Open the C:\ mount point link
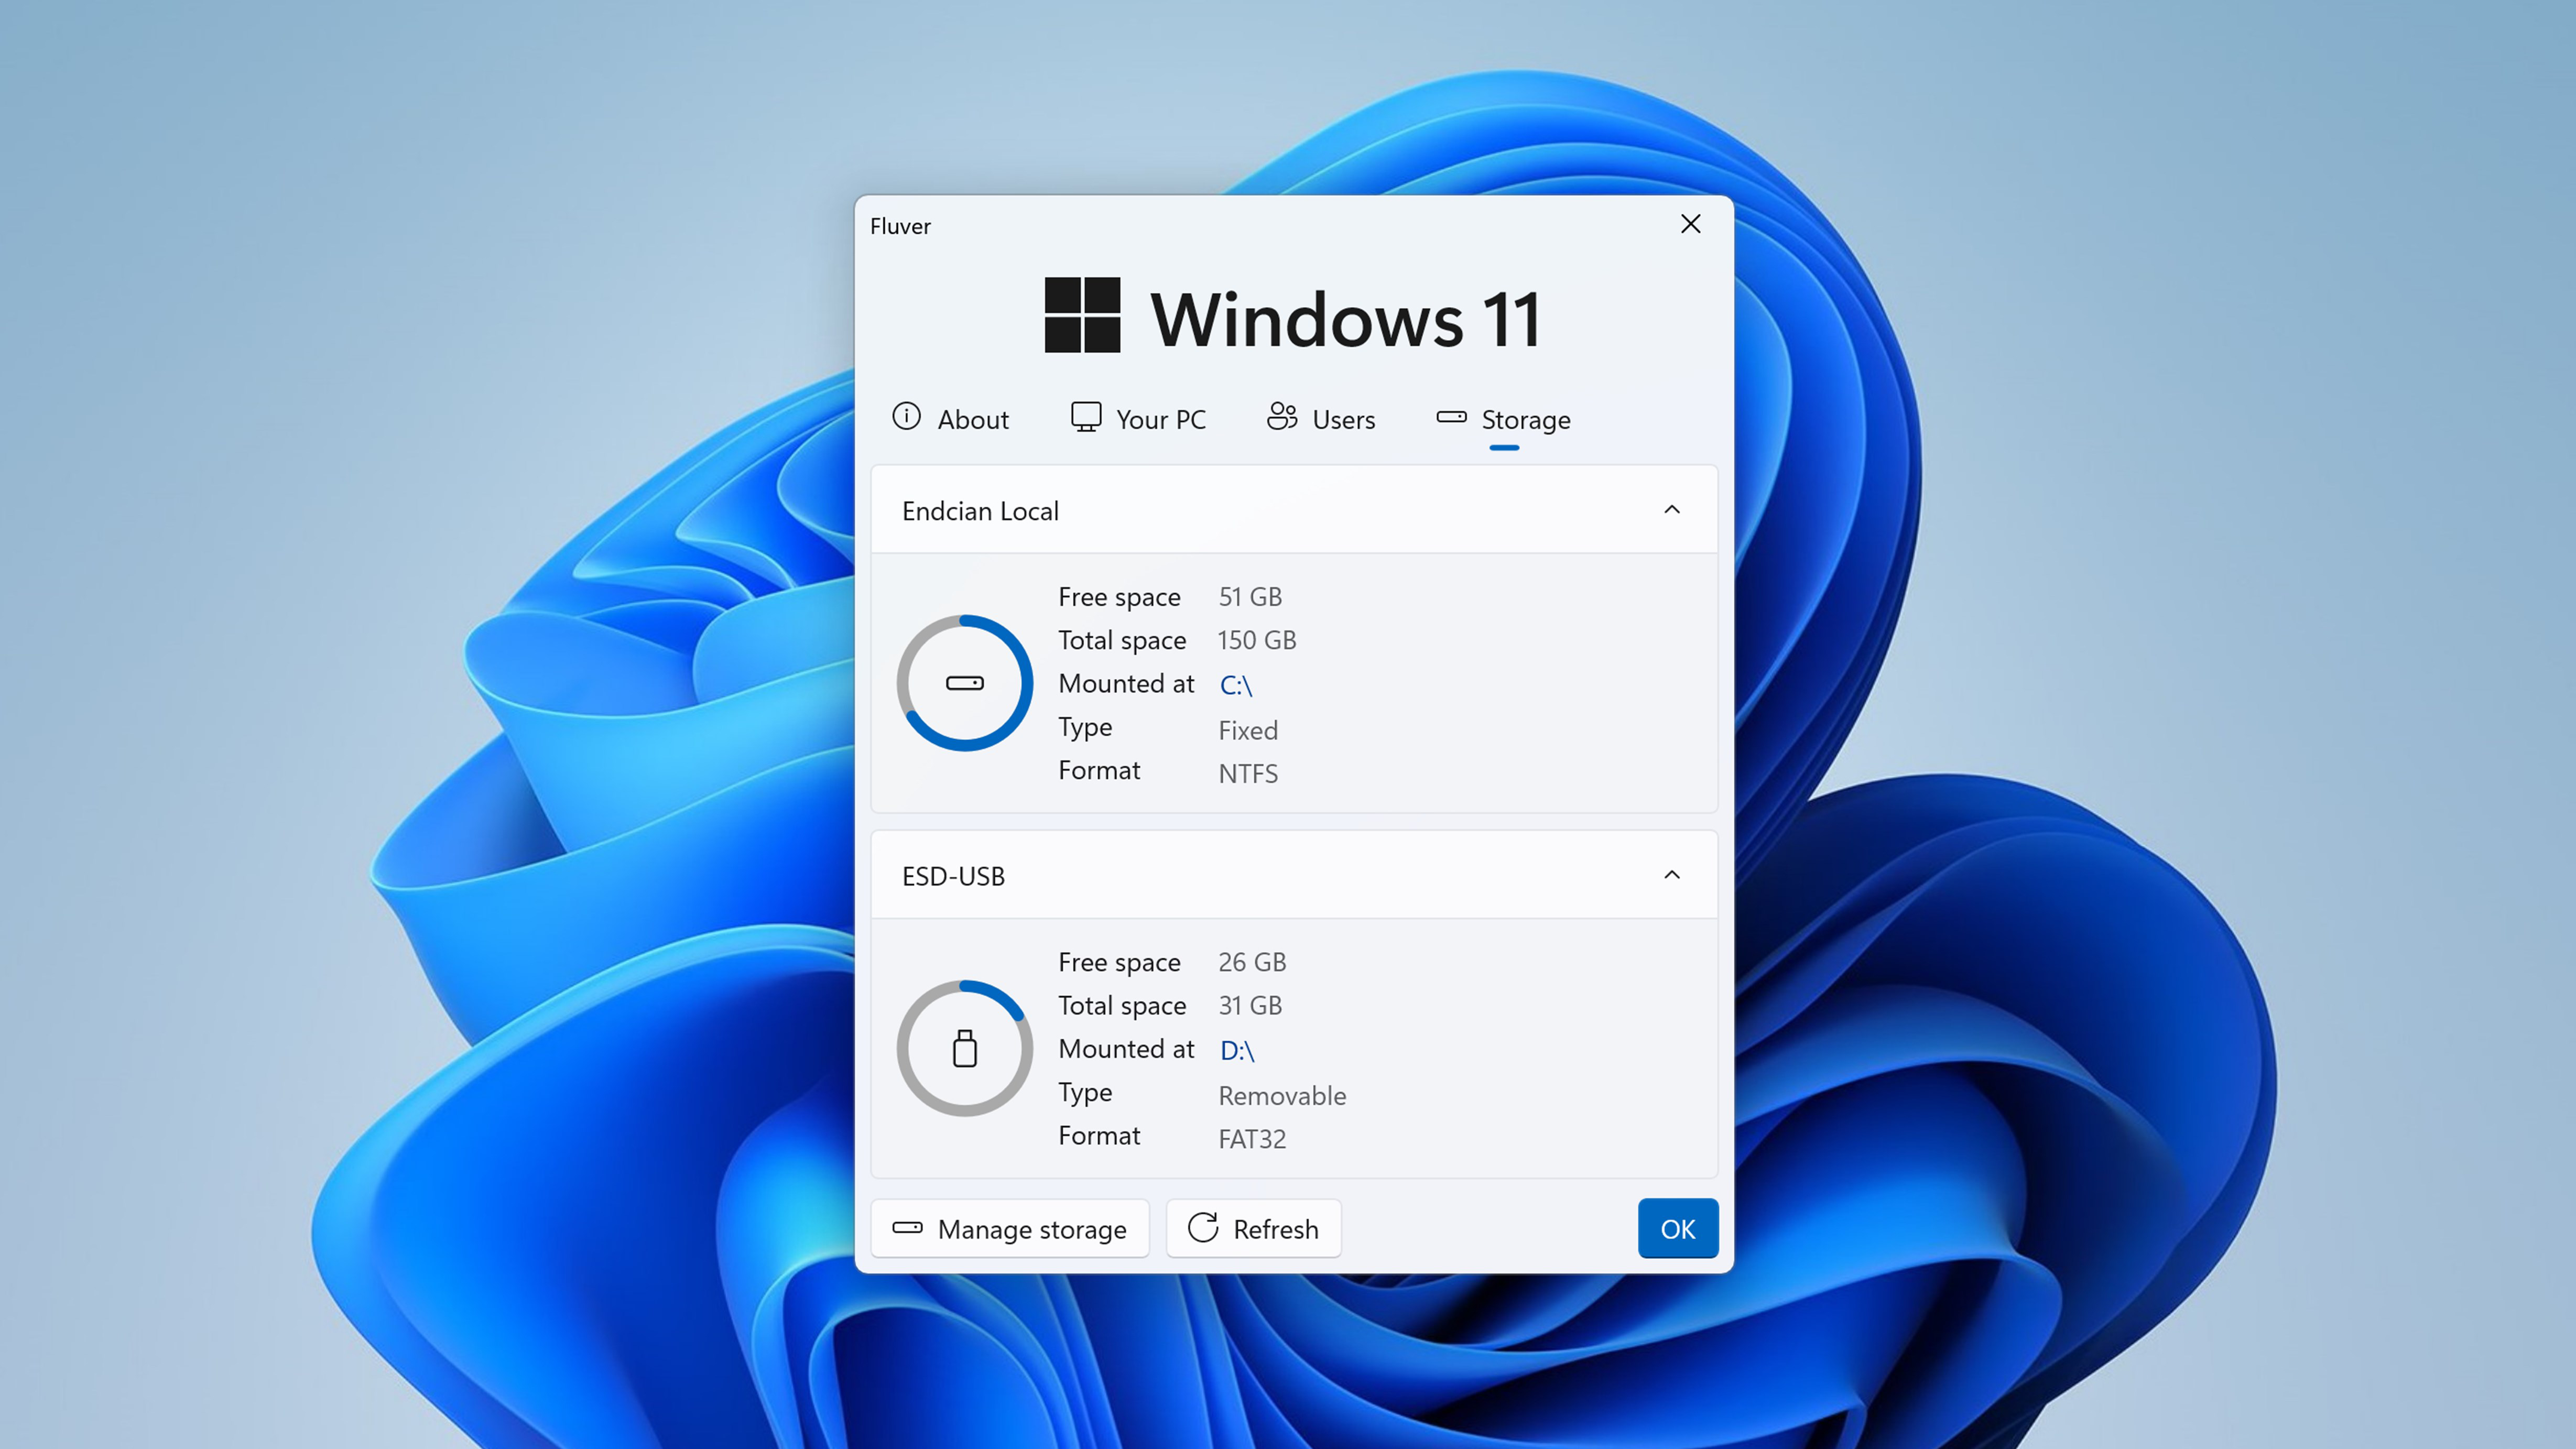The width and height of the screenshot is (2576, 1449). (1236, 685)
